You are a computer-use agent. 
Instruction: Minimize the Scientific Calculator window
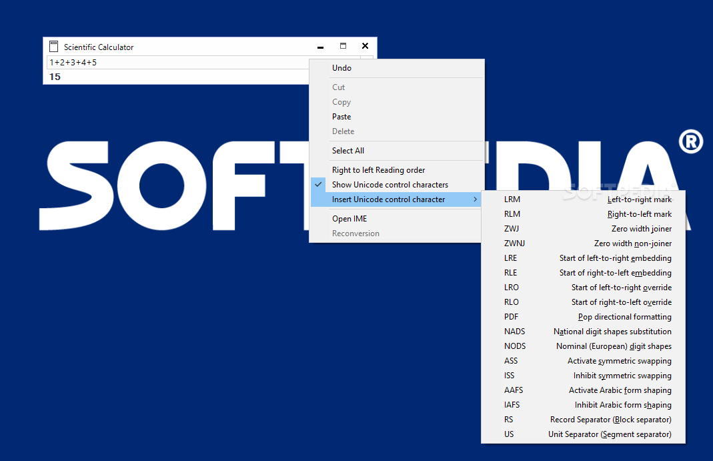[321, 47]
